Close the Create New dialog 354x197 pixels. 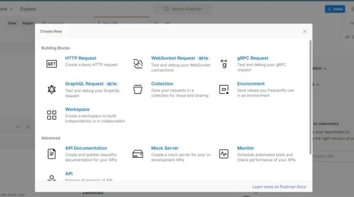304,31
